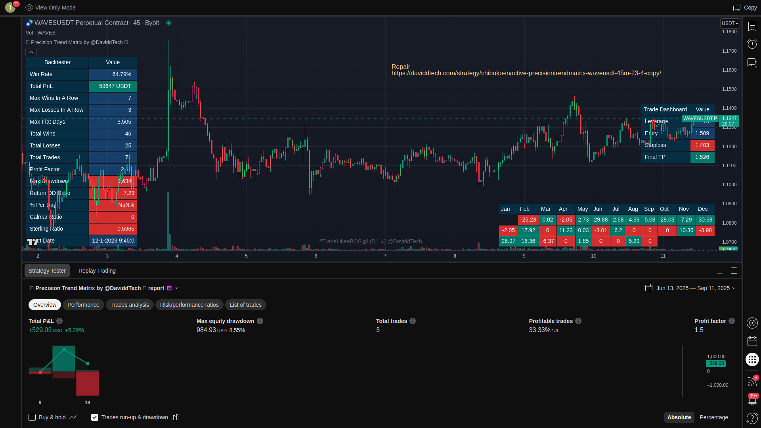Screen dimensions: 761x428
Task: Click the Feb -25.23 monthly cell
Action: click(x=528, y=220)
